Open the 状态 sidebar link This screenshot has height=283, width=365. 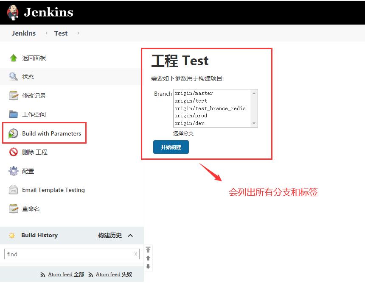[28, 77]
